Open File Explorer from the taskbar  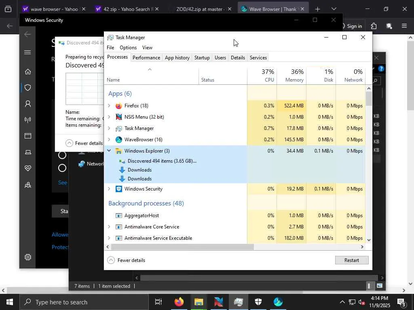tap(199, 302)
